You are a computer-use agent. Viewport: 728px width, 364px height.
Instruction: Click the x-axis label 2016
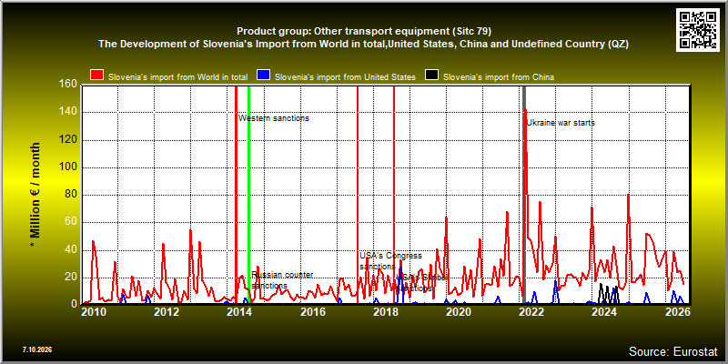coord(312,311)
